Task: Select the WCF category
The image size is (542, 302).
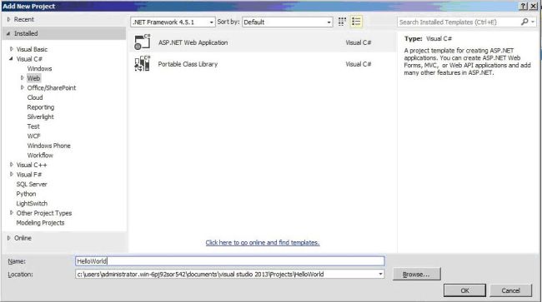Action: (34, 136)
